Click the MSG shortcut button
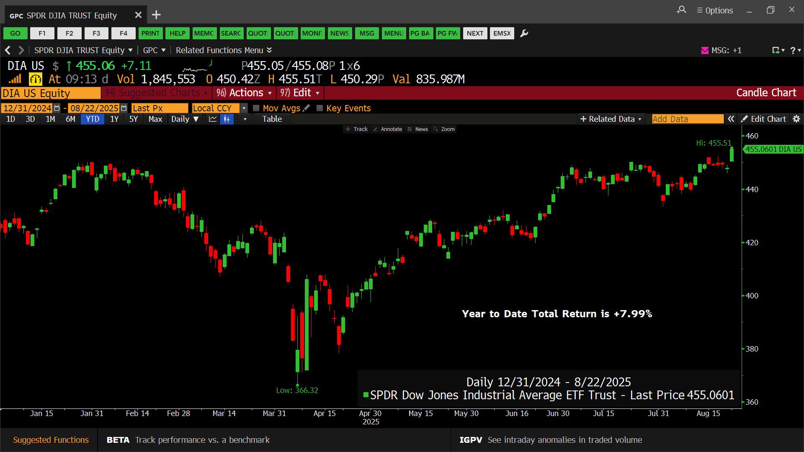Viewport: 804px width, 452px height. click(367, 33)
